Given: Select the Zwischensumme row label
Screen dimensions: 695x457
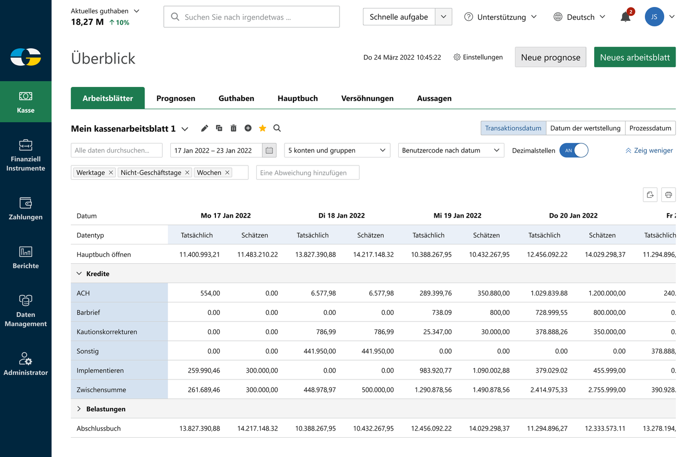Looking at the screenshot, I should coord(119,390).
